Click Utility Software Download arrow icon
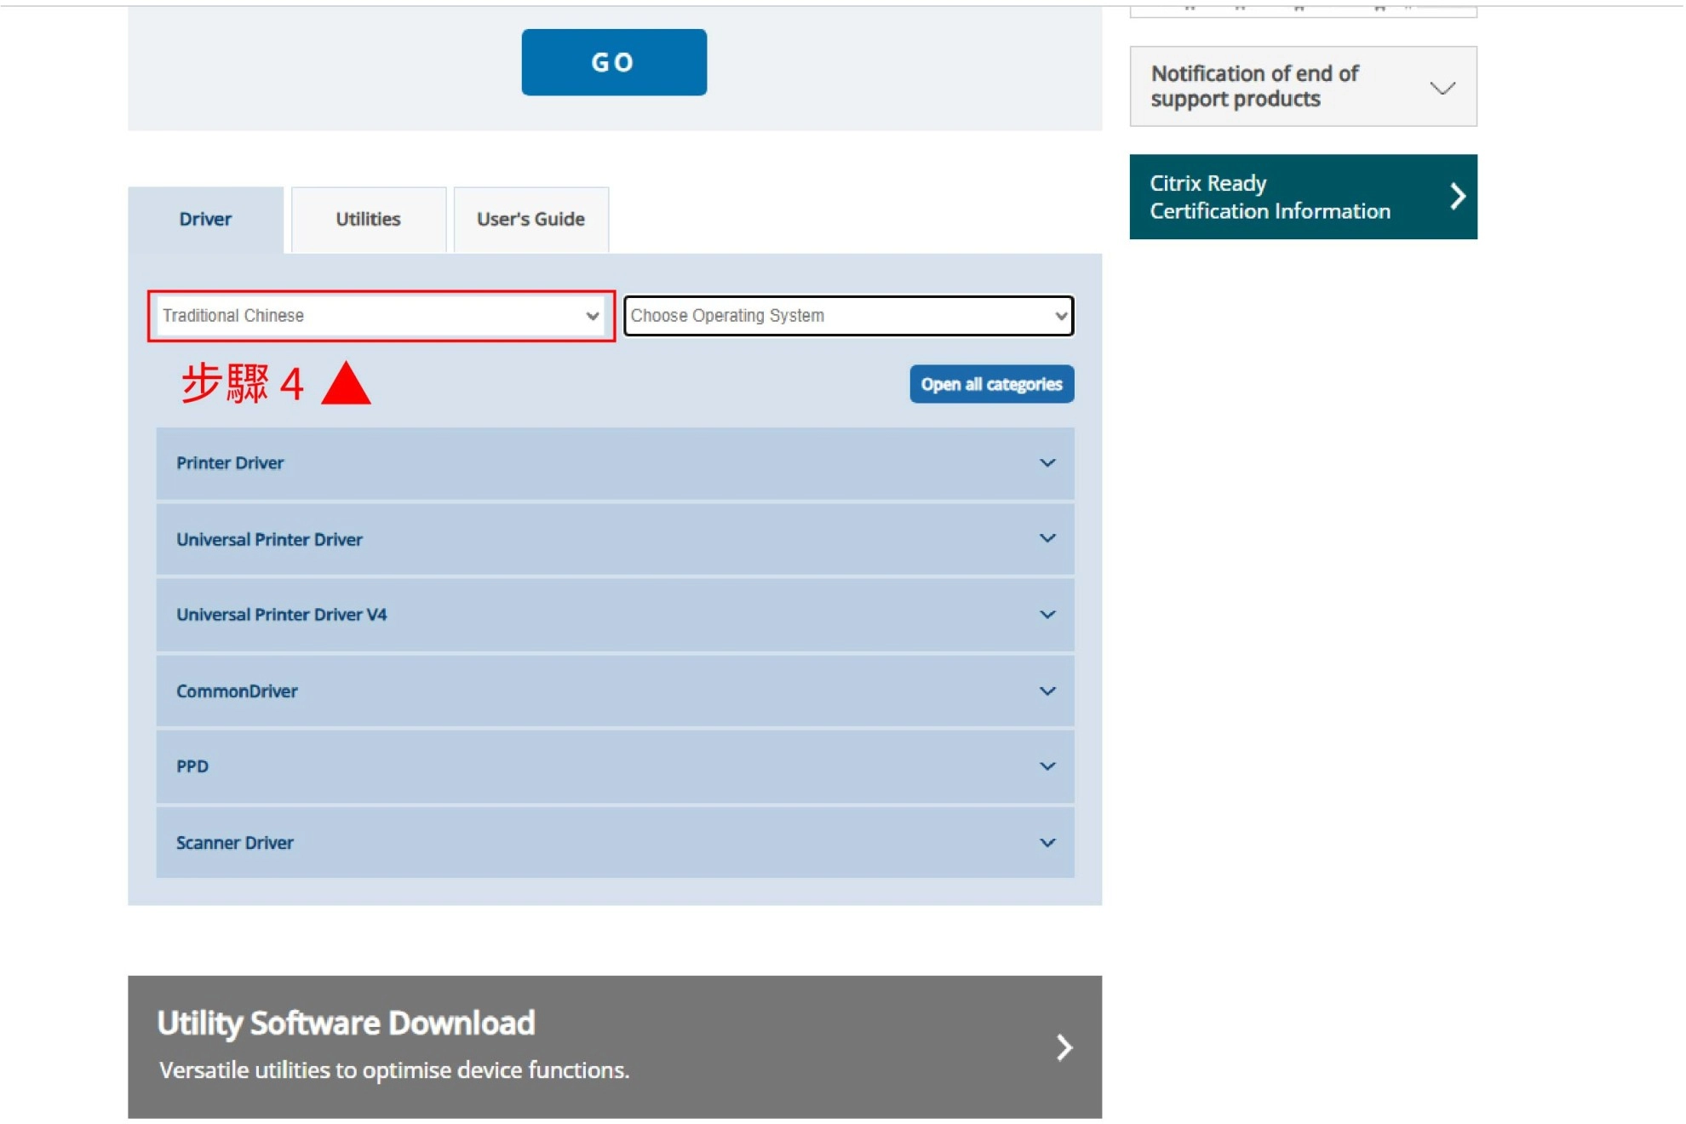 pyautogui.click(x=1064, y=1047)
